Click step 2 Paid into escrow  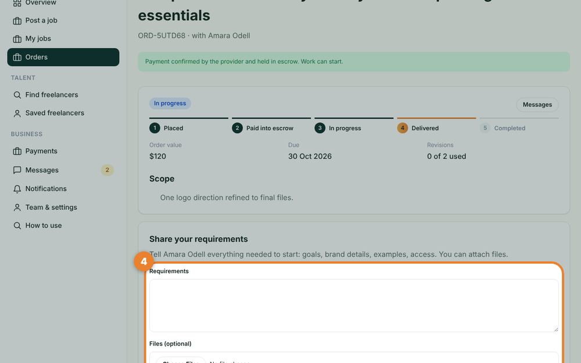[x=271, y=126]
